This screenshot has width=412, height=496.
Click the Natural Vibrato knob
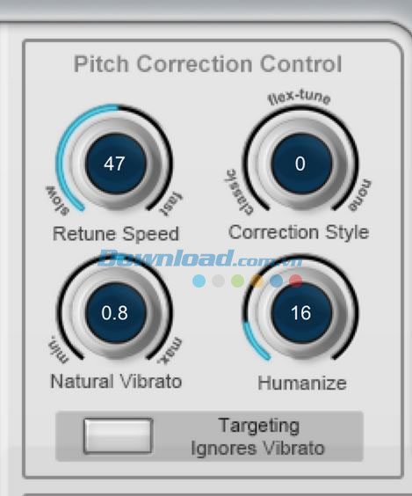(115, 312)
